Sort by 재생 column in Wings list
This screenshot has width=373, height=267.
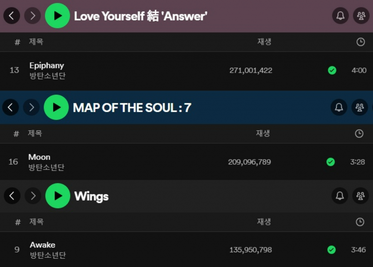point(264,222)
